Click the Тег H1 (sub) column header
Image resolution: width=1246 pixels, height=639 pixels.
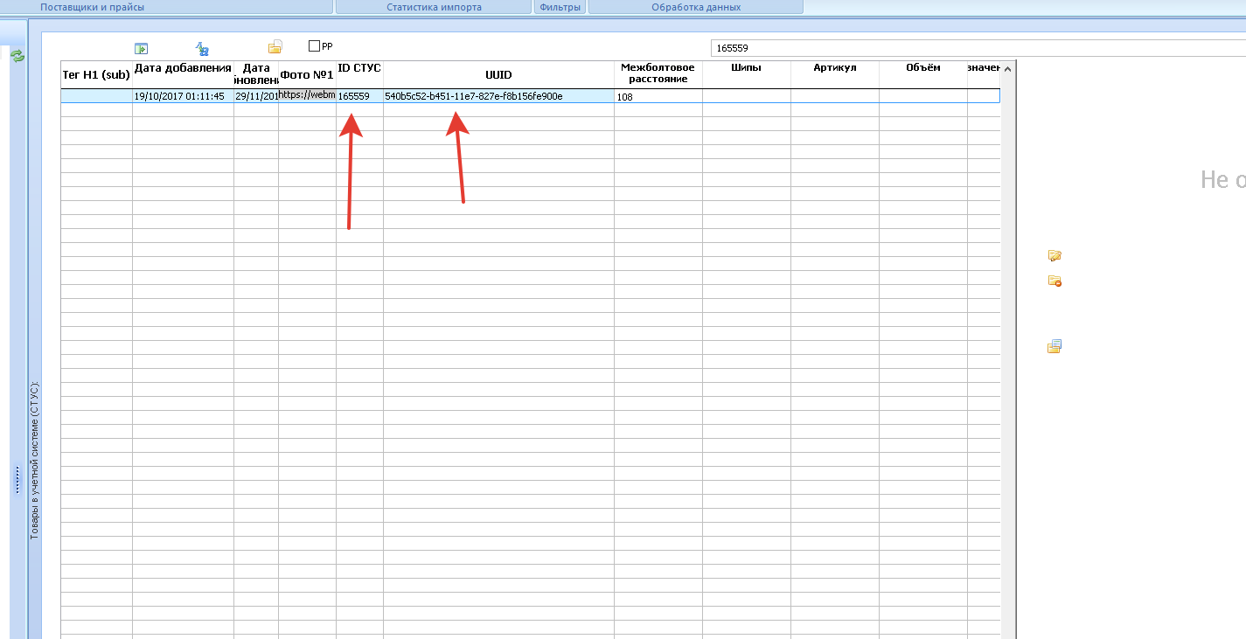tap(96, 75)
